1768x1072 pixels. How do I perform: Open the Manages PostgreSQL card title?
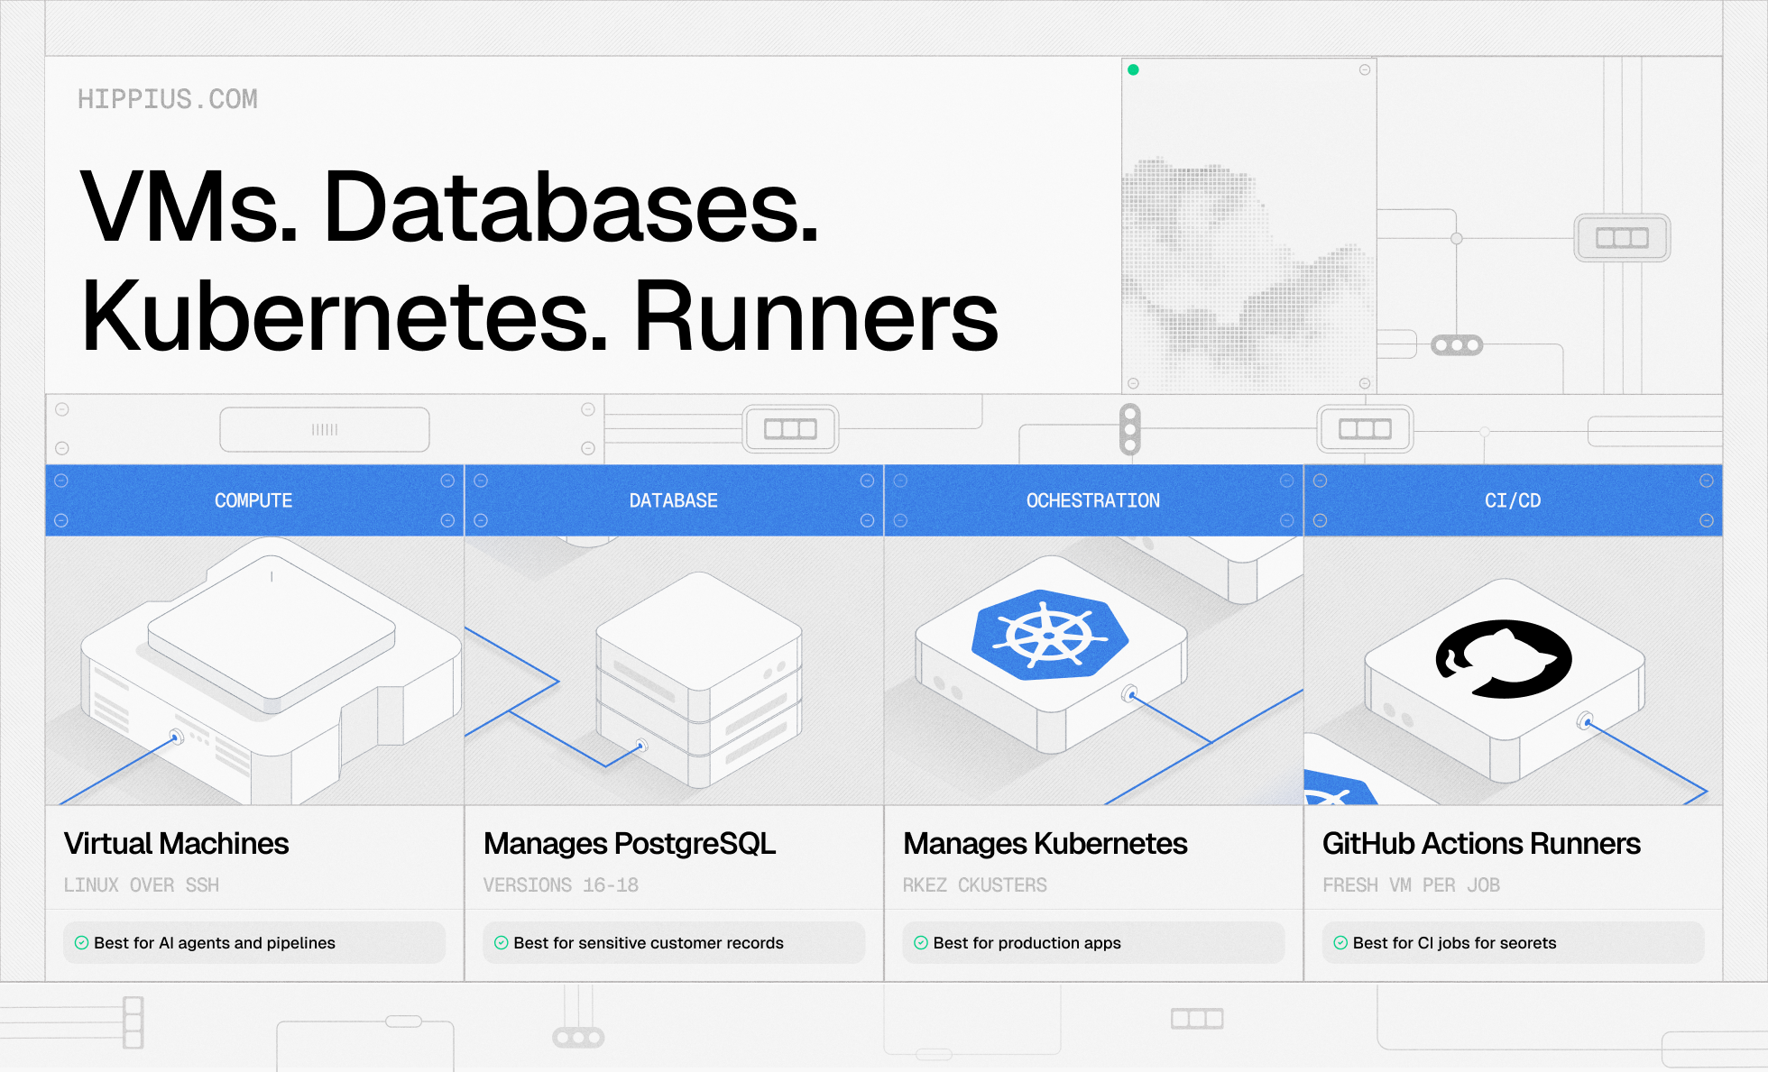(x=630, y=844)
